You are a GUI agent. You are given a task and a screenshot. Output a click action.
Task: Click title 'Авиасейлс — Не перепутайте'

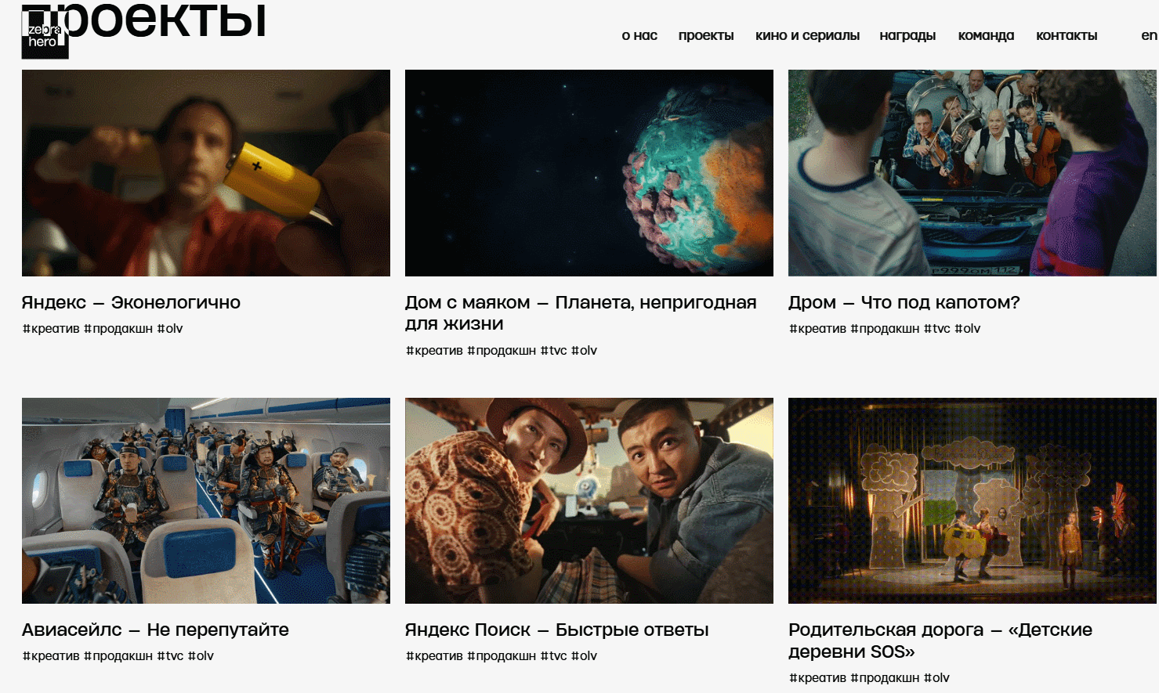pyautogui.click(x=155, y=630)
